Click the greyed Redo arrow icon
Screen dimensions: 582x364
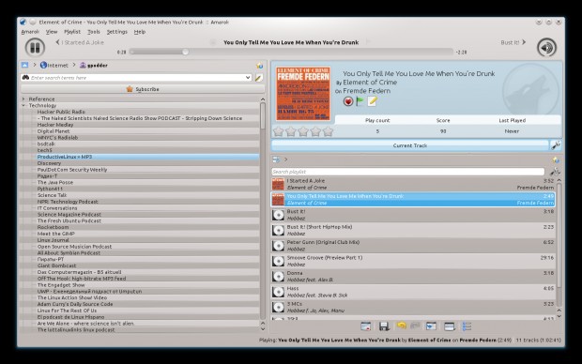click(x=415, y=326)
